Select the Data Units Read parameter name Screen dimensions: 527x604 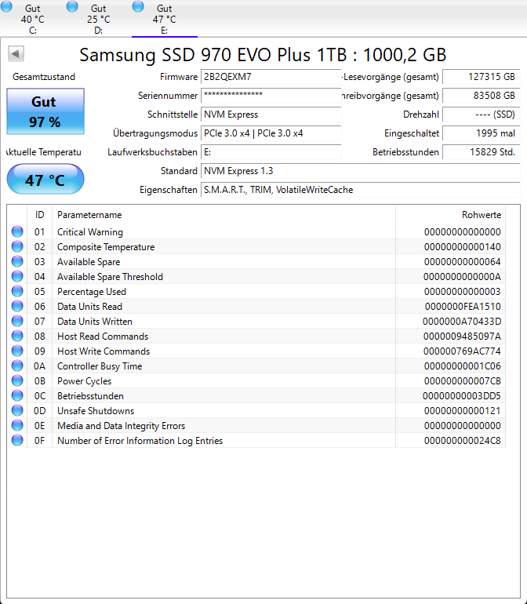tap(89, 307)
